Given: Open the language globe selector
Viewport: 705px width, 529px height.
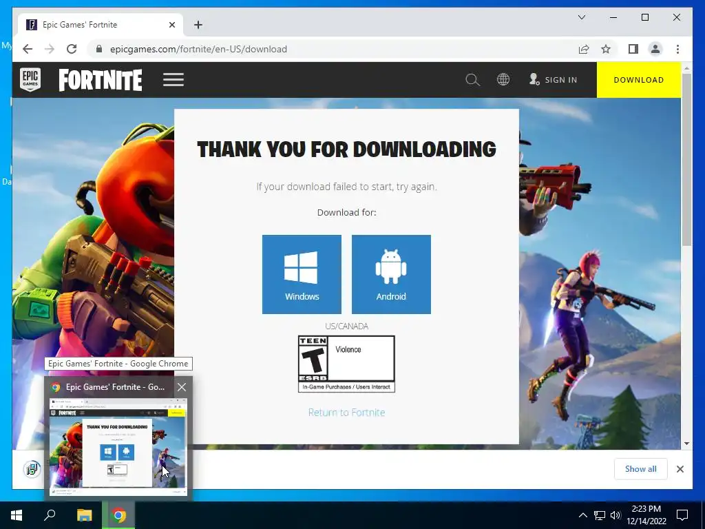Looking at the screenshot, I should pos(503,80).
